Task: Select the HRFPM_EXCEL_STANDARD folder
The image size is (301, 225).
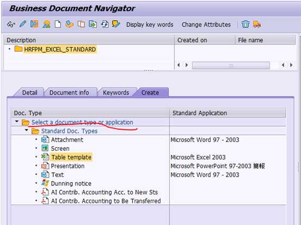Action: (60, 49)
